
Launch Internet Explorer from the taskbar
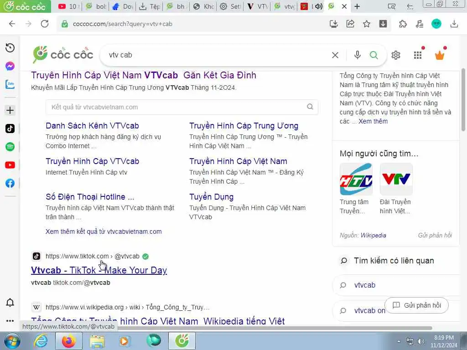(x=40, y=341)
